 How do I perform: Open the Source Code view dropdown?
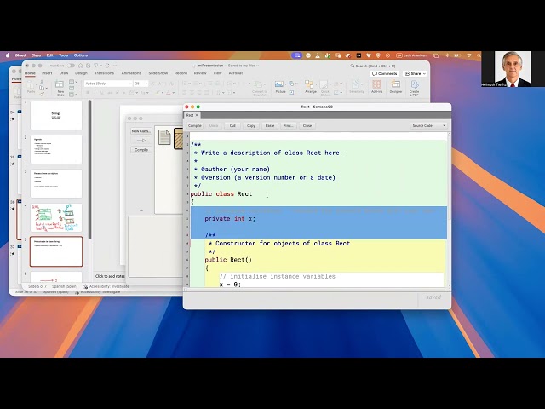pos(428,125)
